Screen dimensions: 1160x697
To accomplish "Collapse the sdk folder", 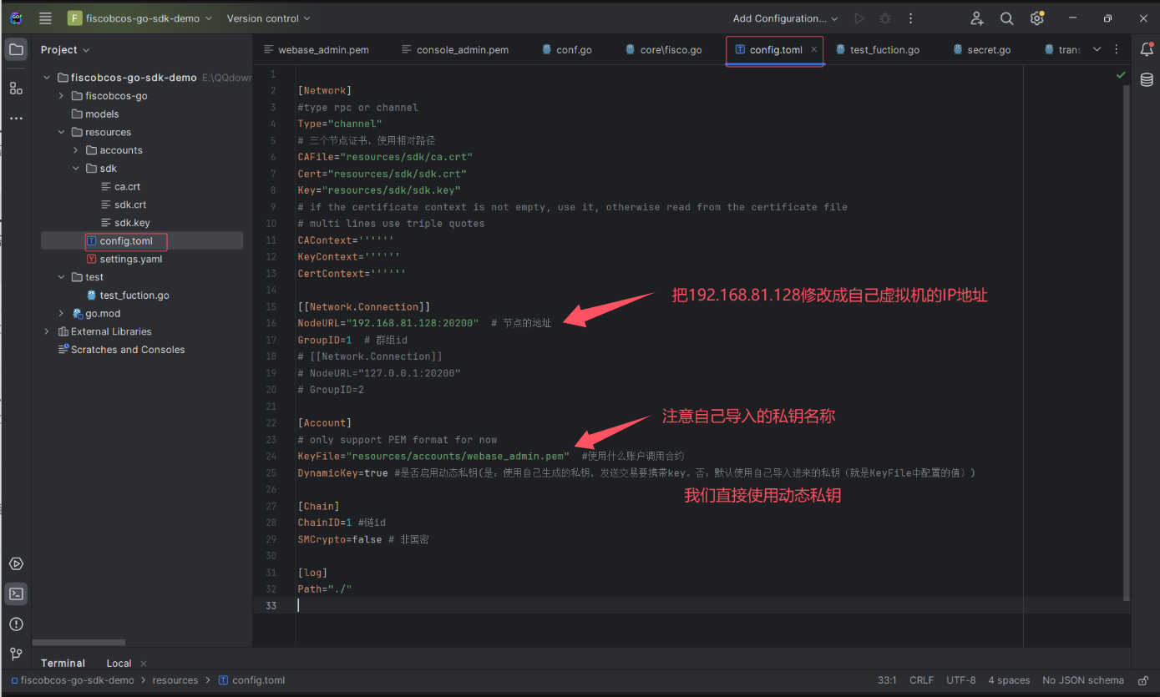I will pyautogui.click(x=75, y=169).
